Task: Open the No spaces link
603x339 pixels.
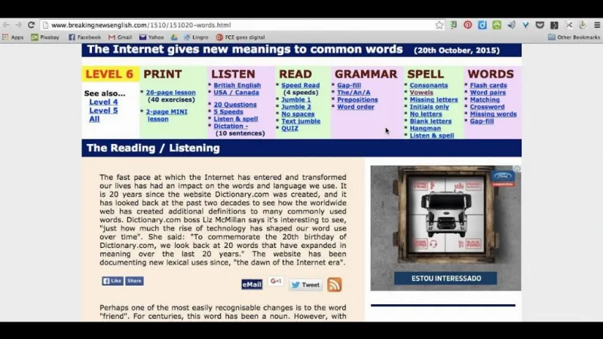Action: tap(298, 115)
